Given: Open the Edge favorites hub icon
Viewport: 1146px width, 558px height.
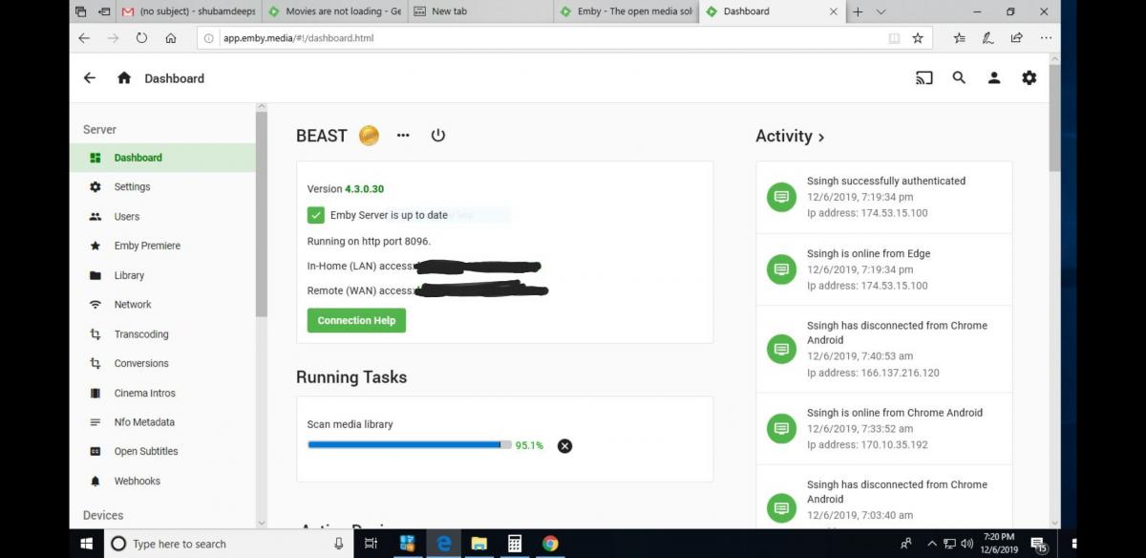Looking at the screenshot, I should click(959, 38).
